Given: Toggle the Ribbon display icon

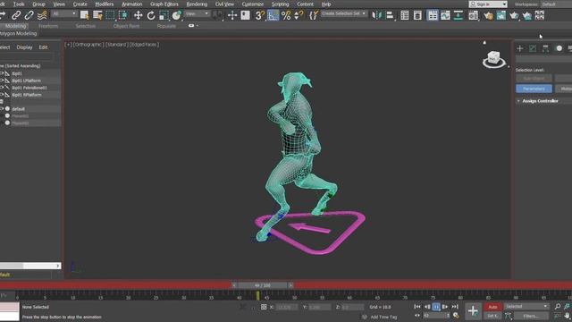Looking at the screenshot, I should click(433, 15).
